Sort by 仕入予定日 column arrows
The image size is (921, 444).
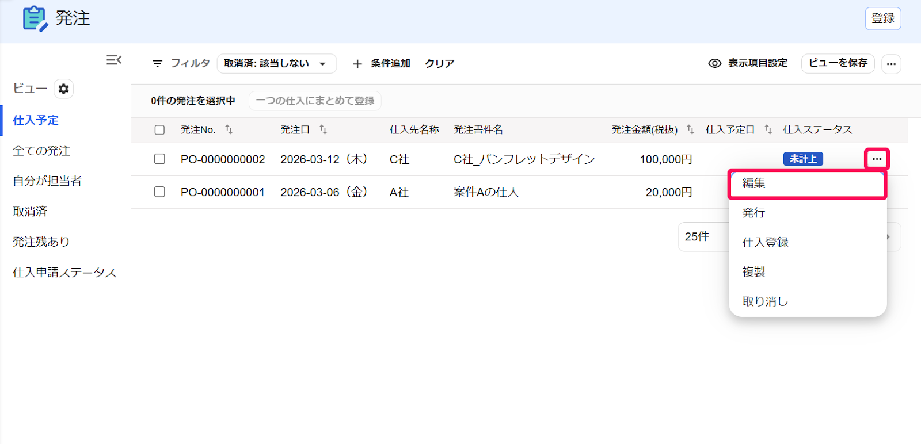pos(768,129)
